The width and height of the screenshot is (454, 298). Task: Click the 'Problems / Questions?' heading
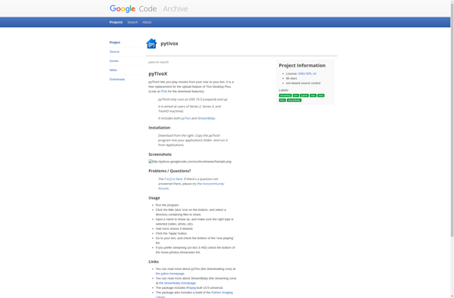169,171
